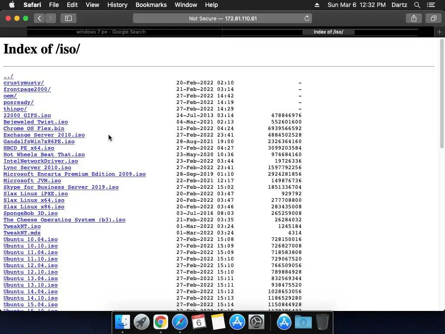Open the Safari menu
This screenshot has width=445, height=334.
pyautogui.click(x=32, y=5)
